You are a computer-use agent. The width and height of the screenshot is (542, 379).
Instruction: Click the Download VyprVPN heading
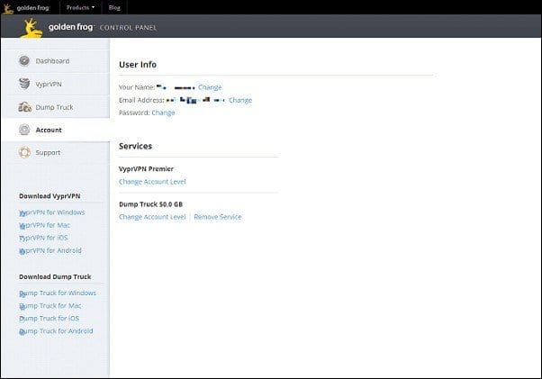point(50,196)
